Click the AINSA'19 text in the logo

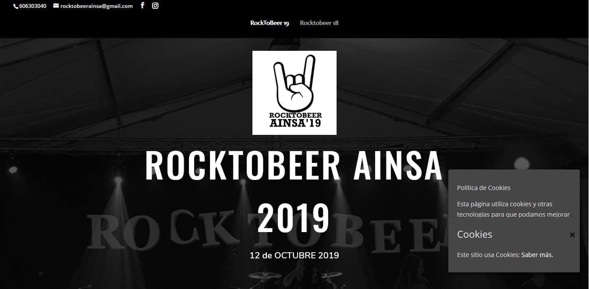pyautogui.click(x=295, y=123)
